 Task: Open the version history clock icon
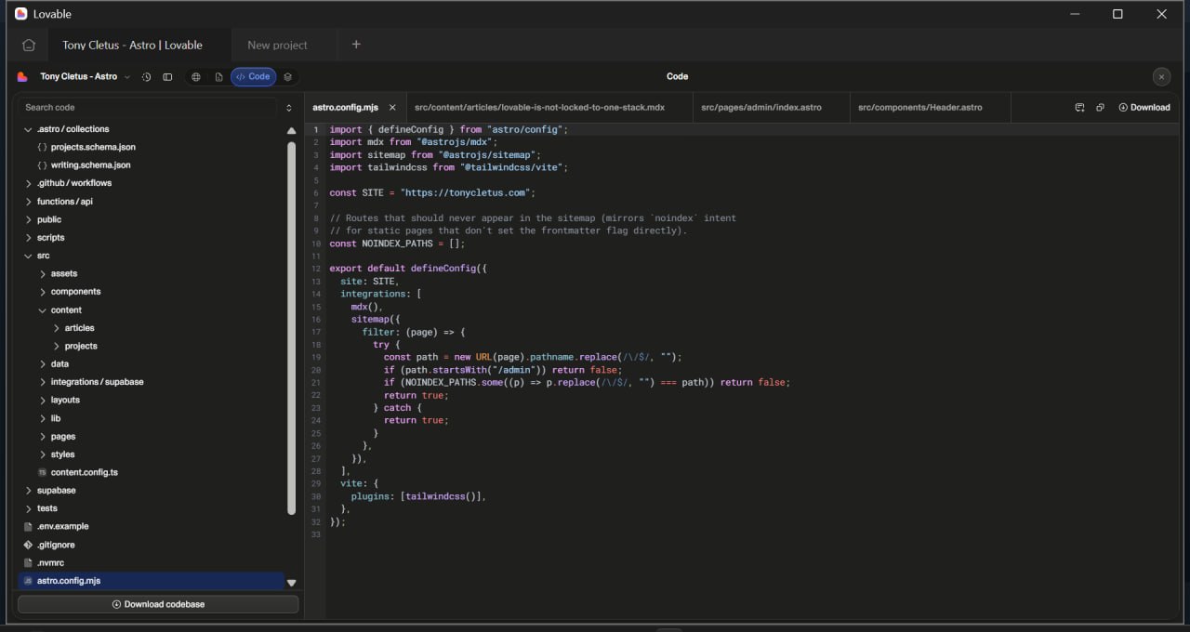pos(146,77)
